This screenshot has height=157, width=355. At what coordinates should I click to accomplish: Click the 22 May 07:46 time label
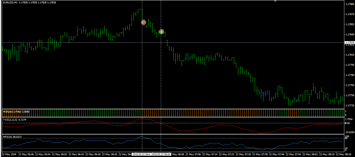(276, 154)
